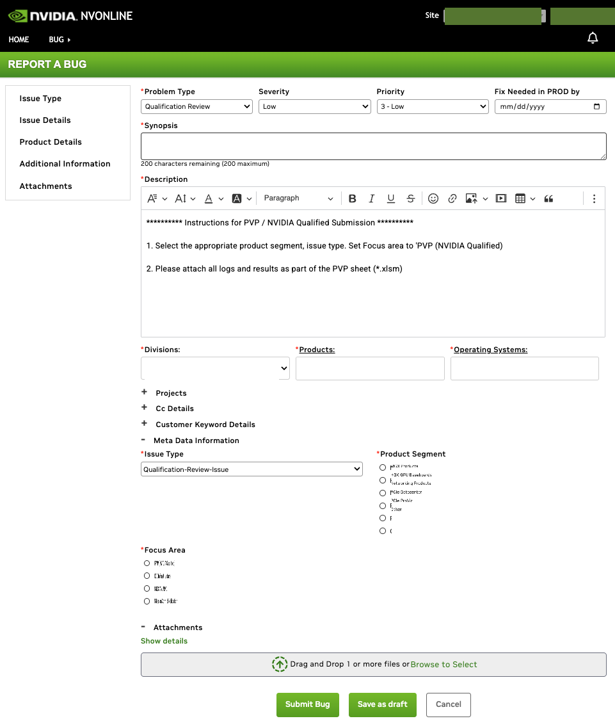Click Save as draft
Screen dimensions: 615x721
click(x=383, y=704)
